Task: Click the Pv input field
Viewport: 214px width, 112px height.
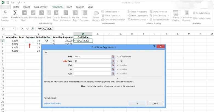Action: [92, 70]
